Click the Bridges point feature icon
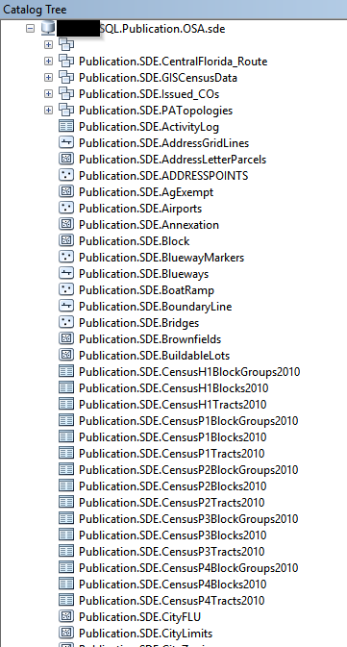Viewport: 347px width, 647px height. coord(66,322)
